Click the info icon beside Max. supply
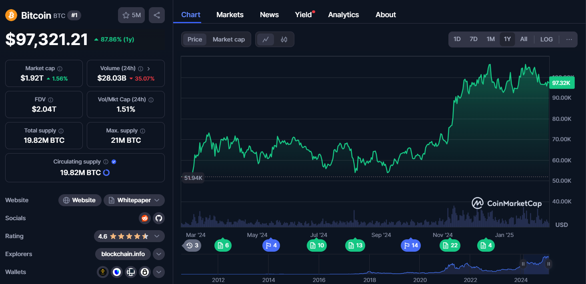The width and height of the screenshot is (586, 284). [143, 131]
